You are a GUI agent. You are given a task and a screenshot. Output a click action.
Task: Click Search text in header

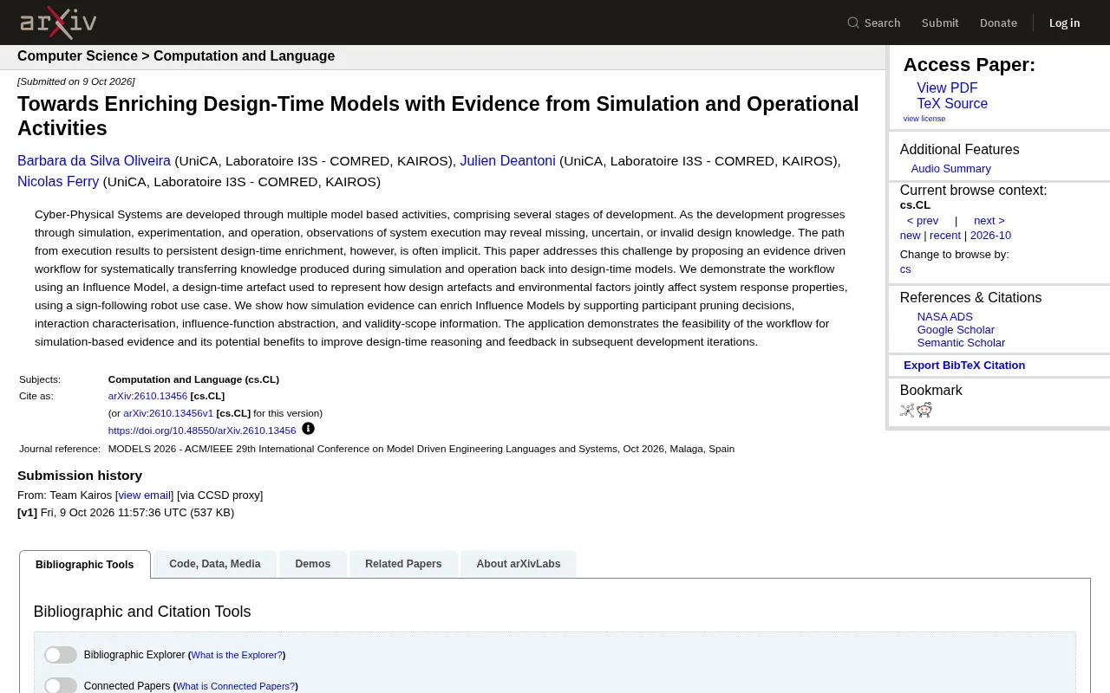point(882,23)
